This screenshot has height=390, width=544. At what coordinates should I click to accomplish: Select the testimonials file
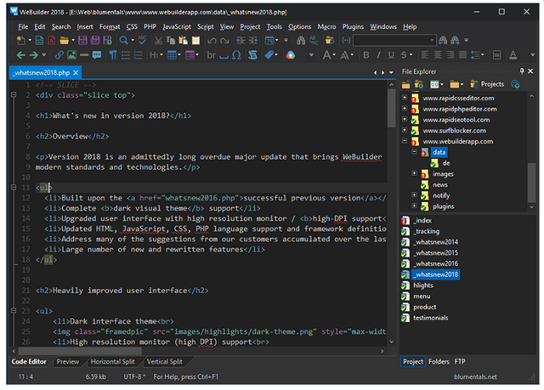click(x=430, y=318)
